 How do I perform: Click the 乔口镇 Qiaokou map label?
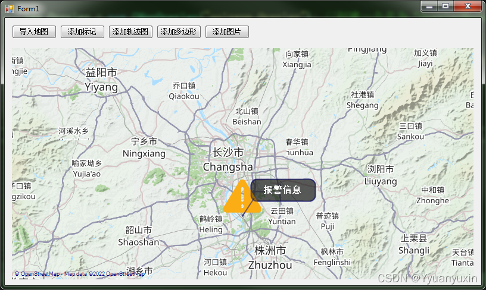coord(184,91)
